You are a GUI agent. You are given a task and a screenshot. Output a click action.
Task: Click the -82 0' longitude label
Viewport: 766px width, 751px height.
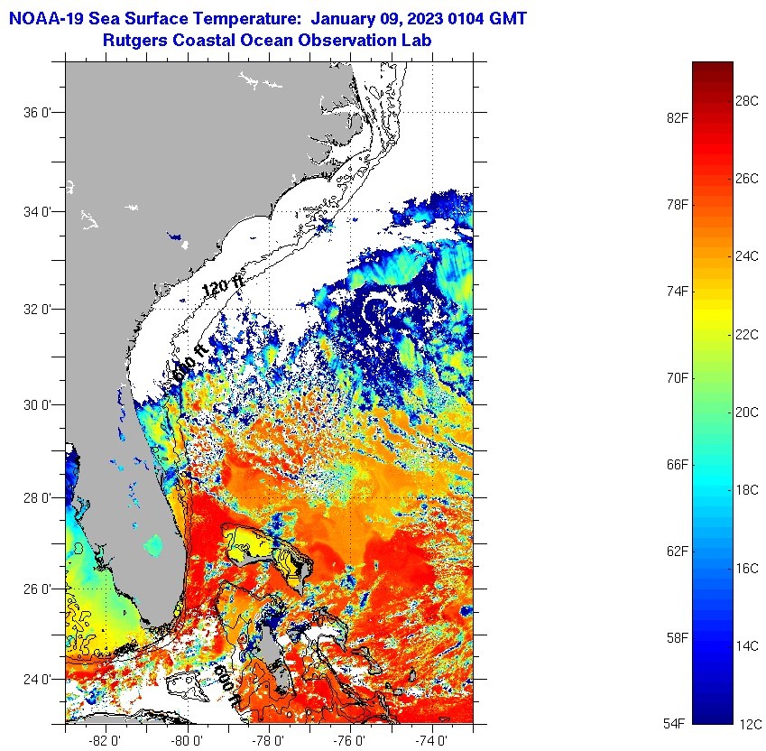(106, 741)
